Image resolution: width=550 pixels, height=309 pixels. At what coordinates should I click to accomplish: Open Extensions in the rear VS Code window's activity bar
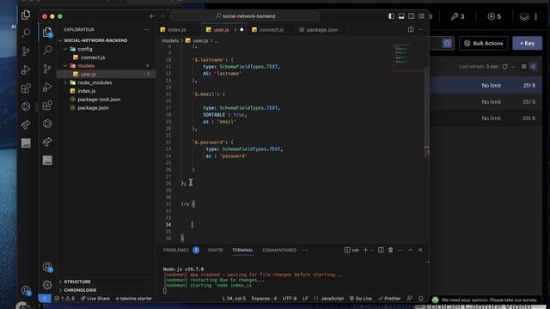click(26, 88)
